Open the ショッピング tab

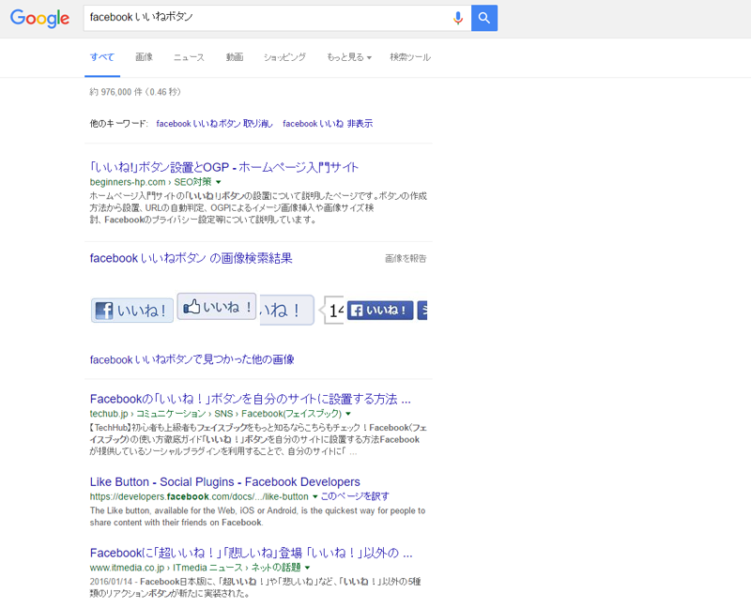(284, 57)
